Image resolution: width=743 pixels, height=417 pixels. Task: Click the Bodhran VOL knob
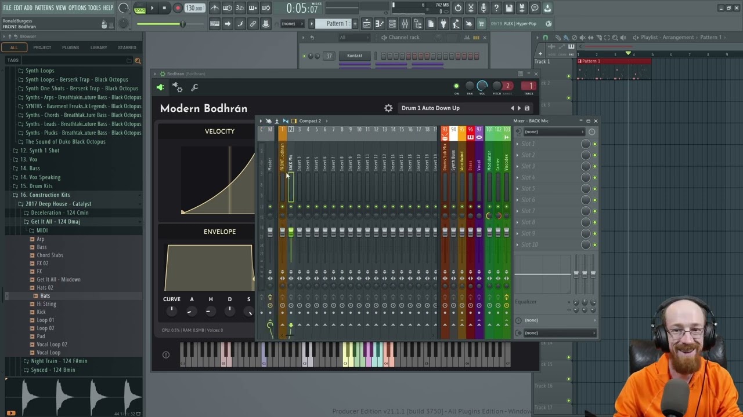[482, 86]
